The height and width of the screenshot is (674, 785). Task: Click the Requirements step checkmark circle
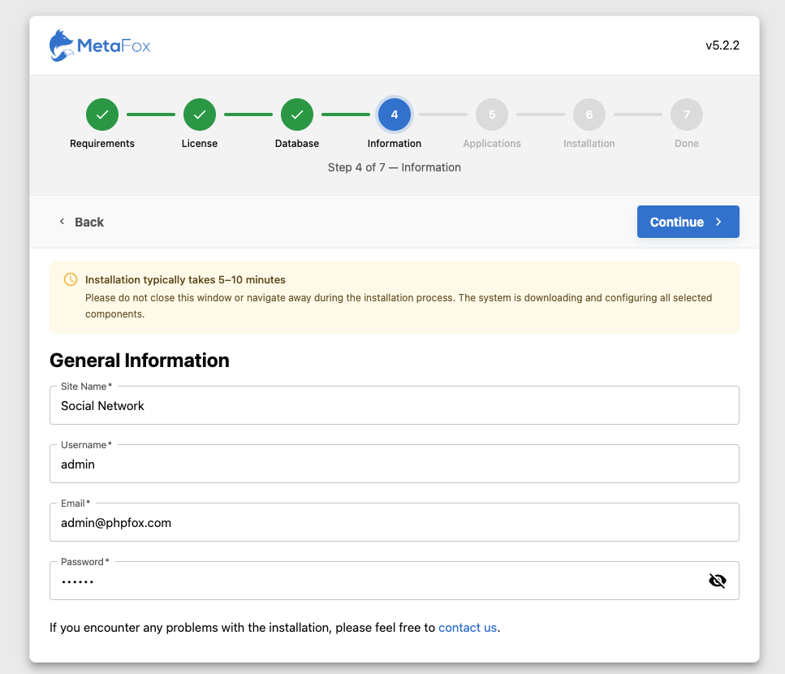point(102,114)
